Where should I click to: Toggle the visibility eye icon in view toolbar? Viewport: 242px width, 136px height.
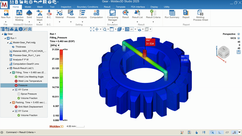[x=139, y=29]
